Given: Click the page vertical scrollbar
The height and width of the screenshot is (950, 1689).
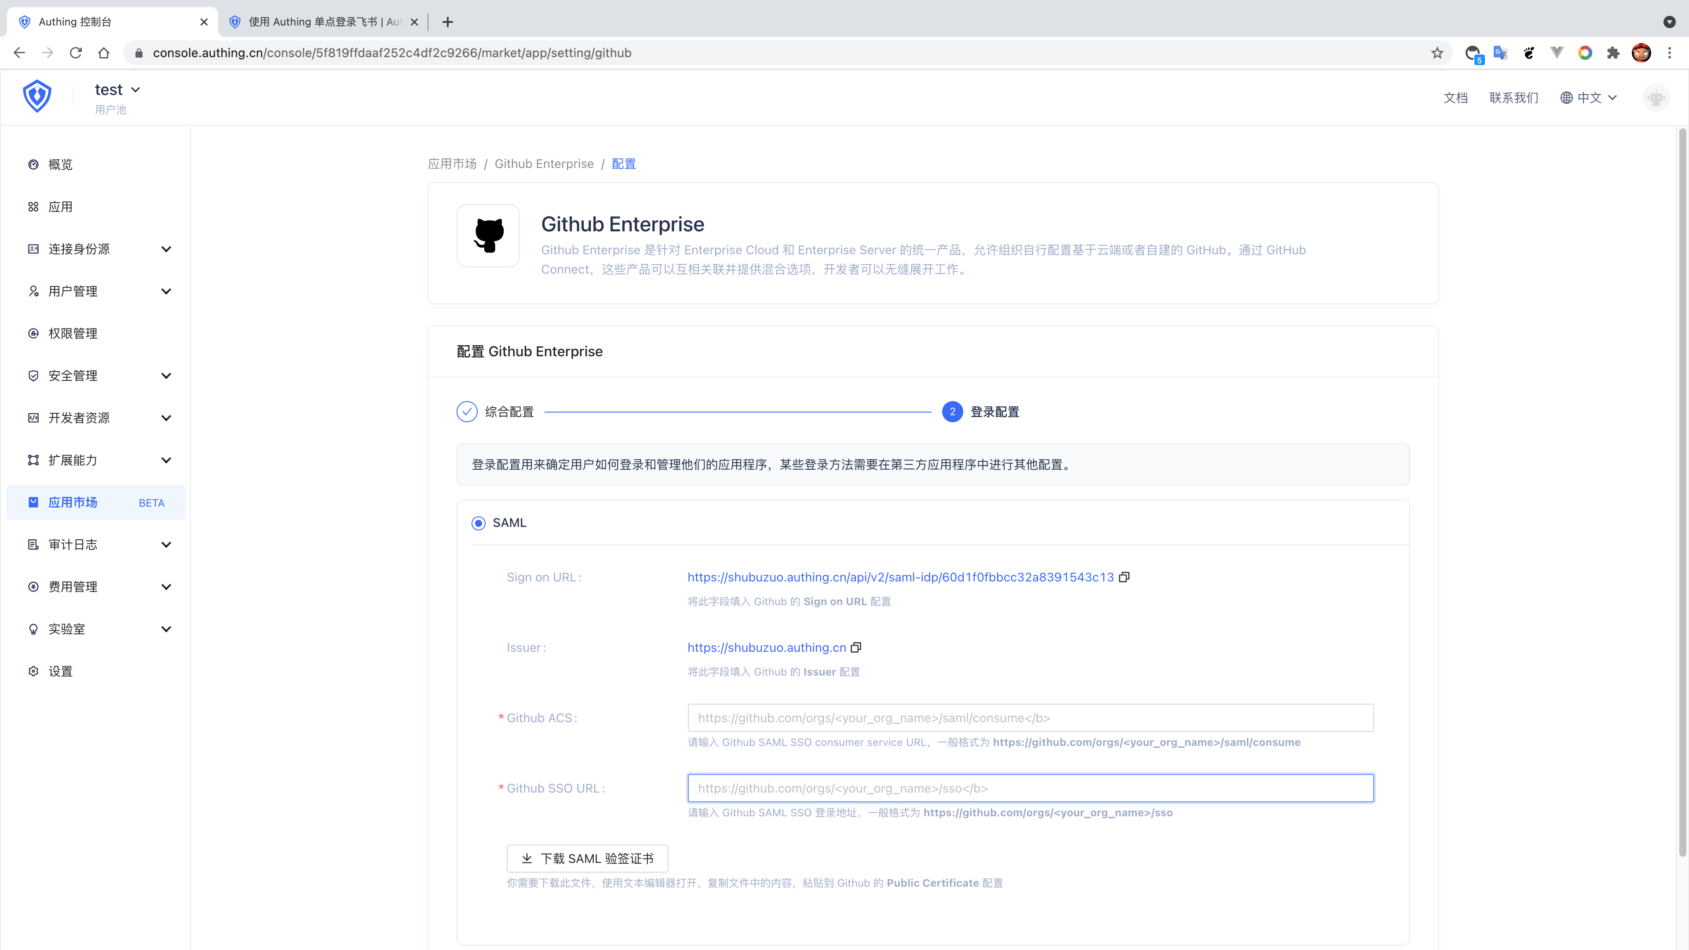Looking at the screenshot, I should (1682, 492).
